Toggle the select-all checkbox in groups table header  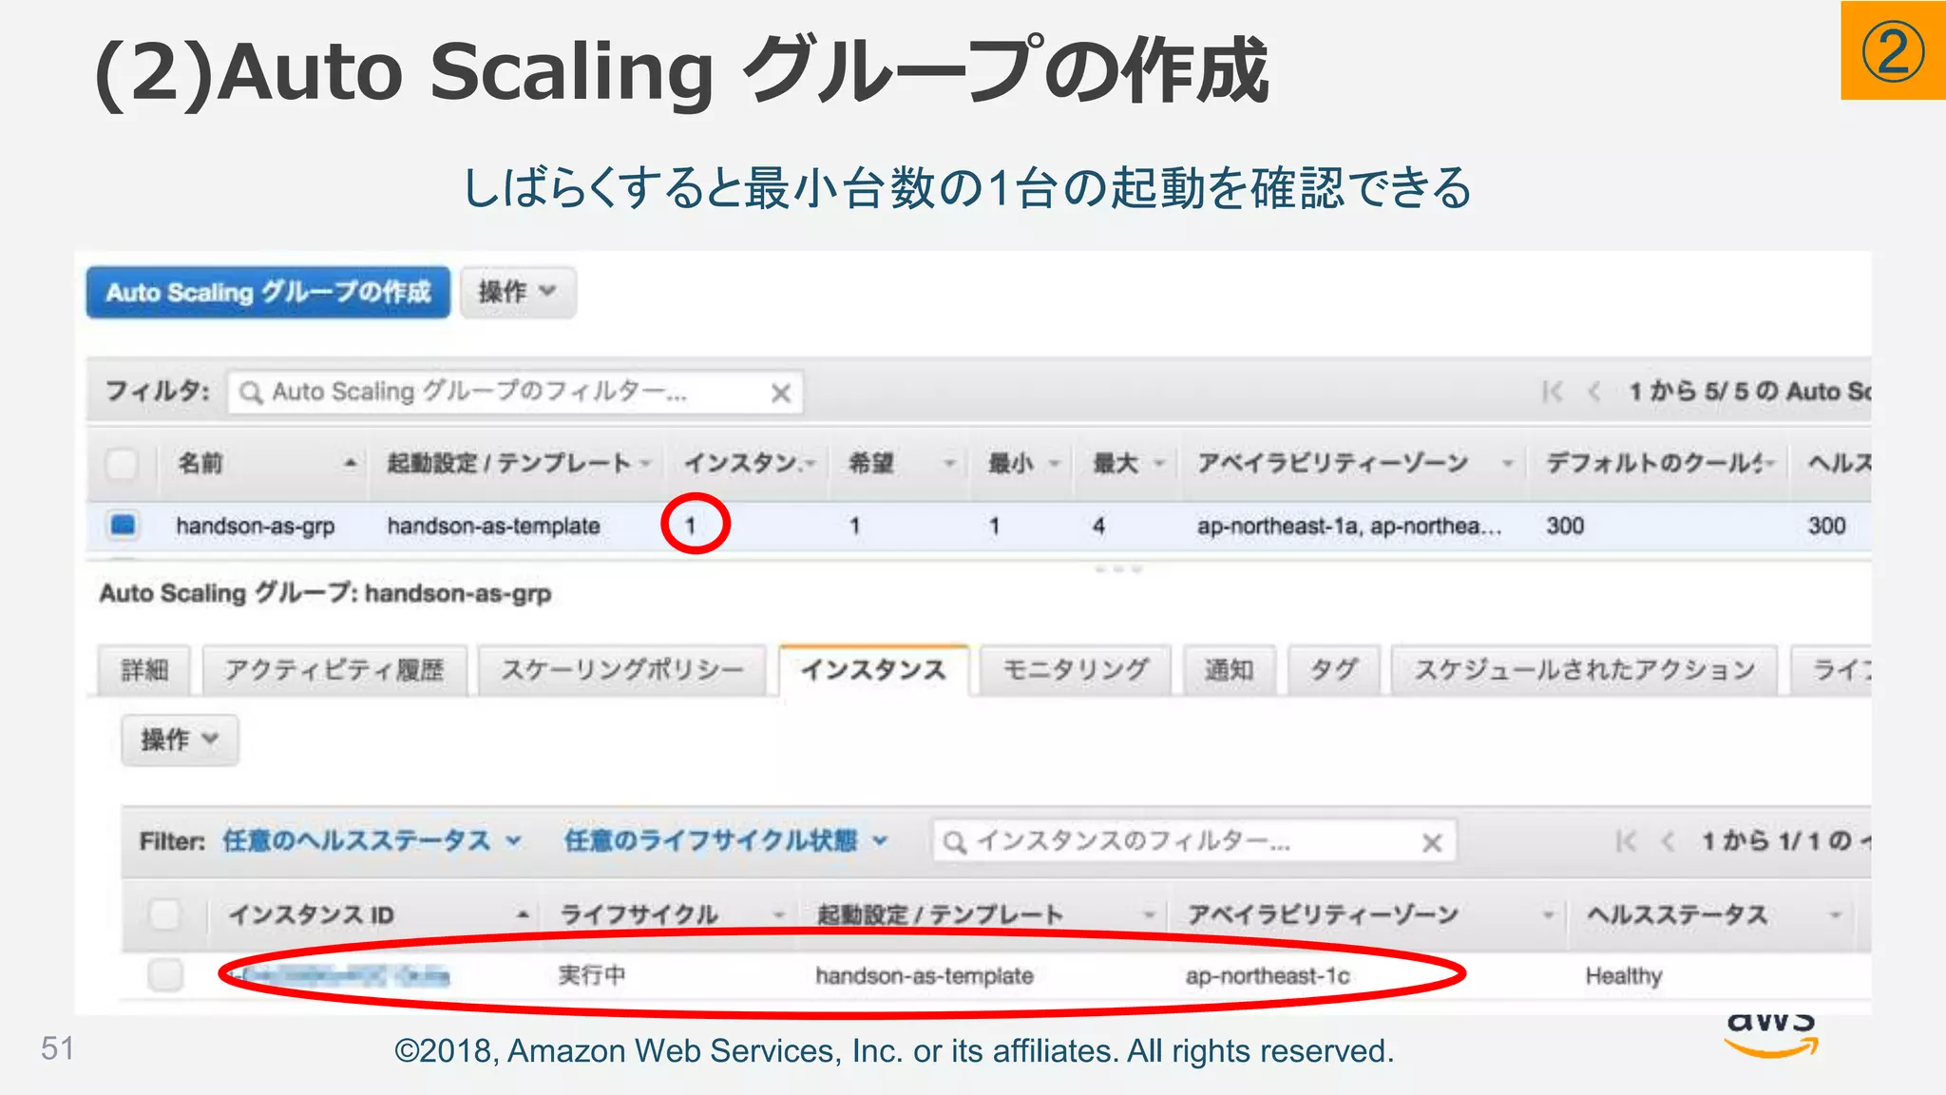point(123,464)
